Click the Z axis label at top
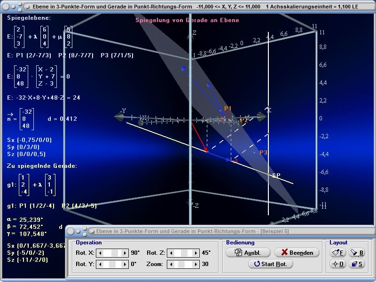This screenshot has width=376, height=282. point(194,33)
